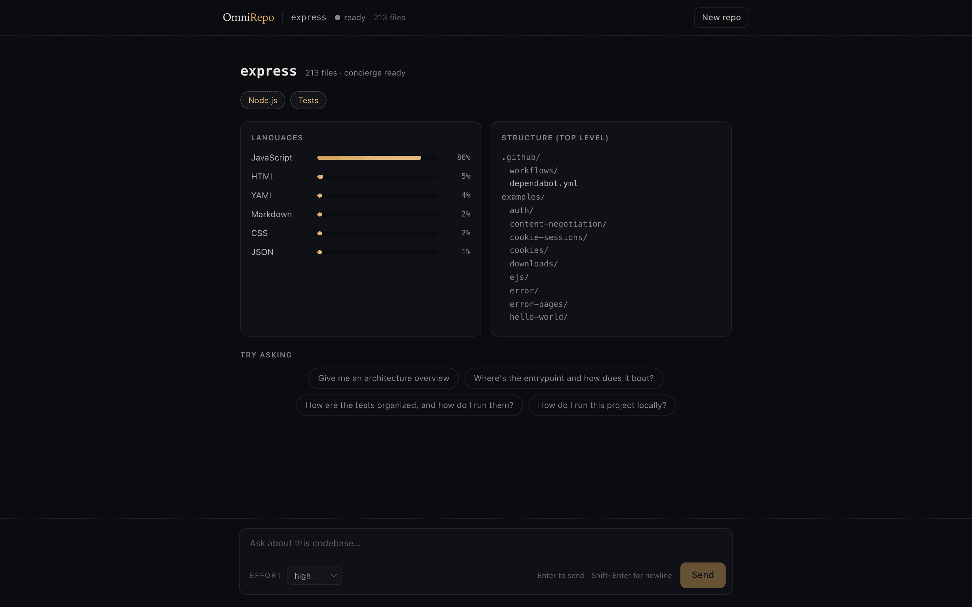
Task: Click the ready status dot icon
Action: pyautogui.click(x=337, y=17)
